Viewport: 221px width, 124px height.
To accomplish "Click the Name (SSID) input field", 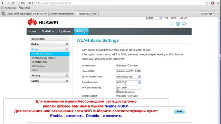I will pyautogui.click(x=128, y=71).
